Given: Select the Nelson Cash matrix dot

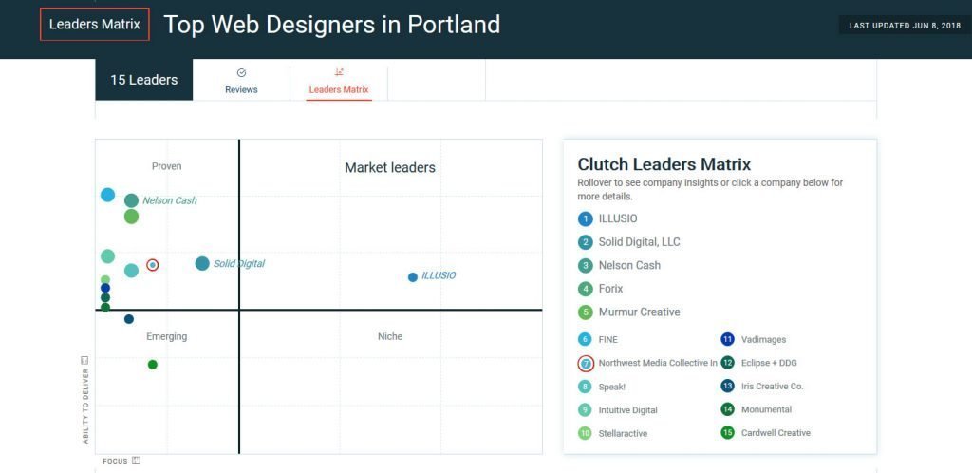Looking at the screenshot, I should [x=131, y=200].
